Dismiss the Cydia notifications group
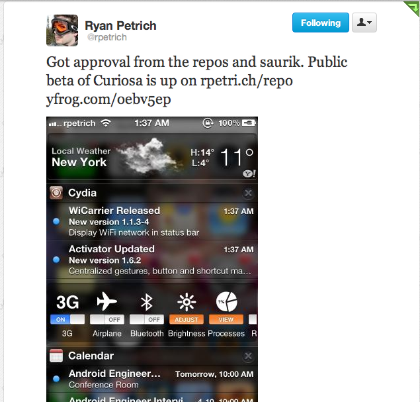420x402 pixels. tap(248, 193)
